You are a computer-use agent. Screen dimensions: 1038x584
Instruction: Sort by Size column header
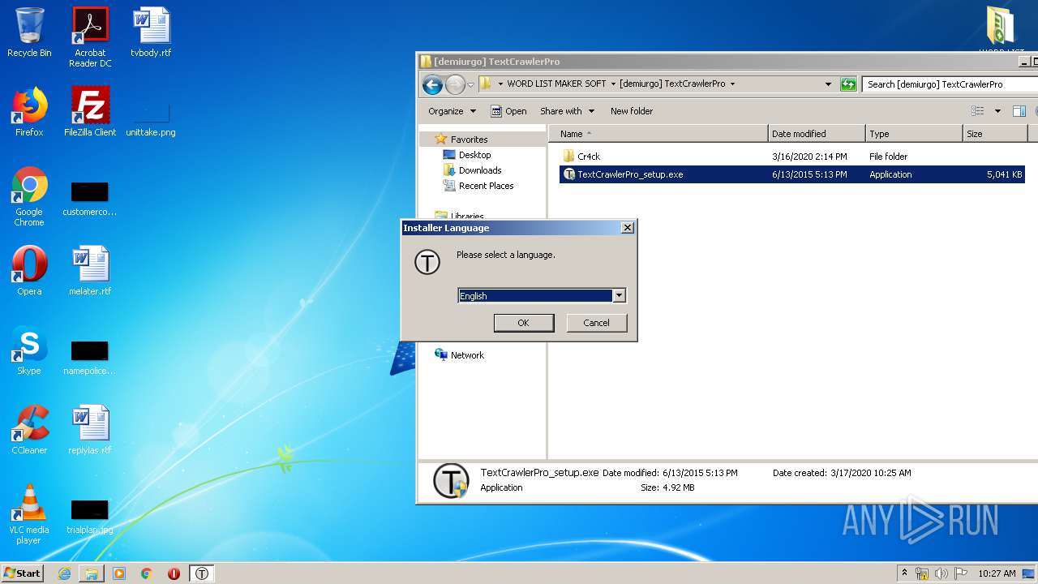coord(994,134)
